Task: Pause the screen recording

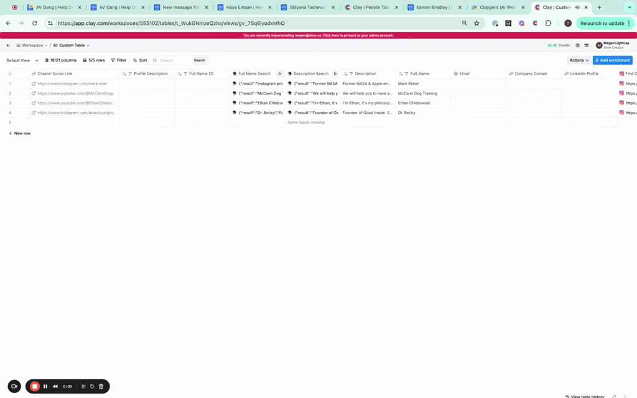Action: coord(45,386)
